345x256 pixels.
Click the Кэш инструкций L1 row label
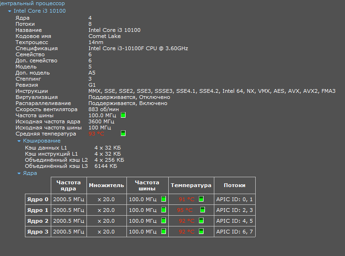click(x=51, y=154)
